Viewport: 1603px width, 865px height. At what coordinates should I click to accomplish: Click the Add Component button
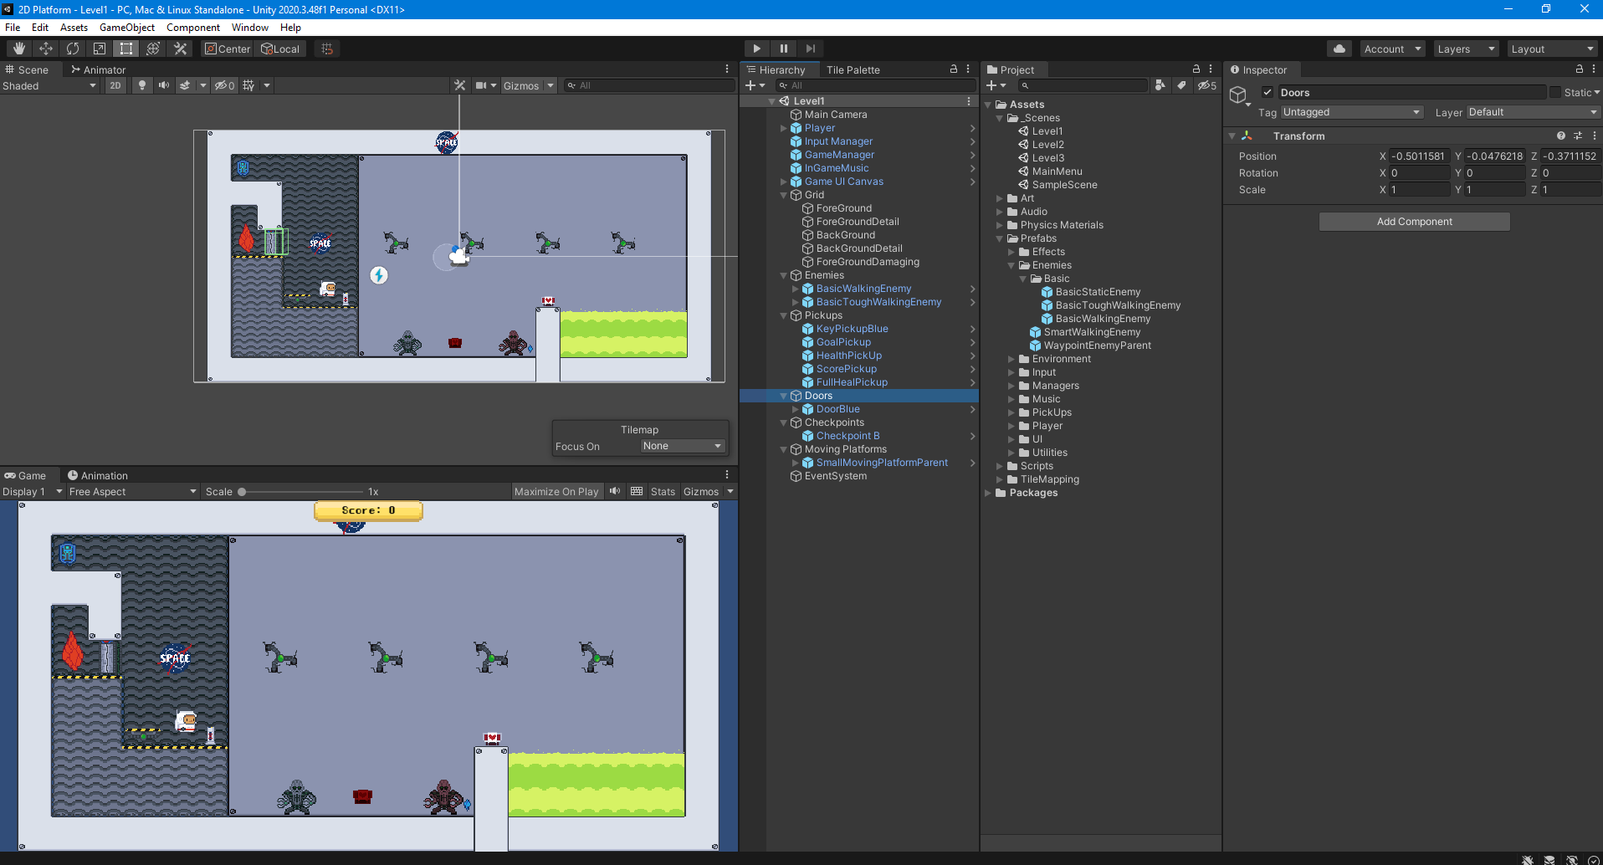click(x=1415, y=221)
